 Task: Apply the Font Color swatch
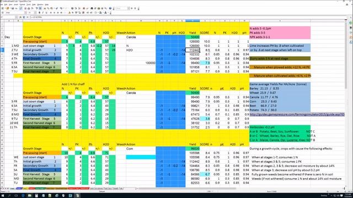pos(105,13)
